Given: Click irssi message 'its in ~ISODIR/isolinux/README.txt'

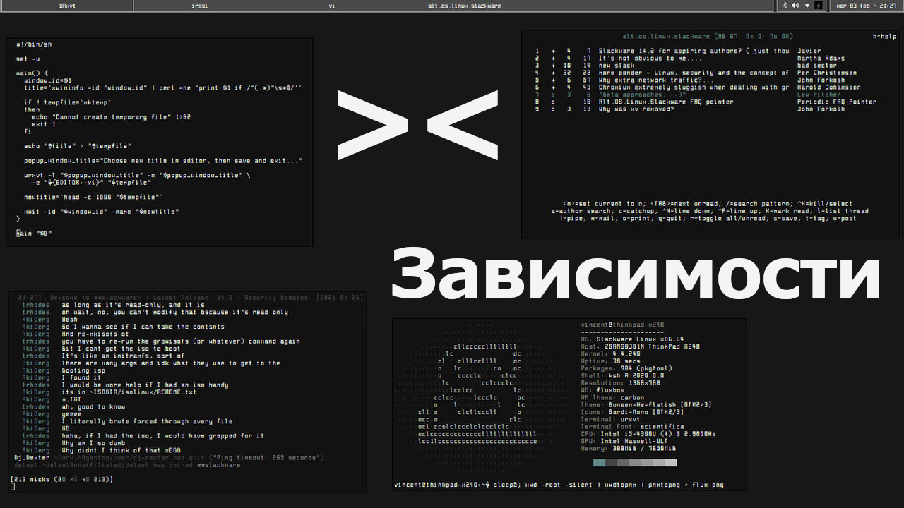Looking at the screenshot, I should coord(129,392).
